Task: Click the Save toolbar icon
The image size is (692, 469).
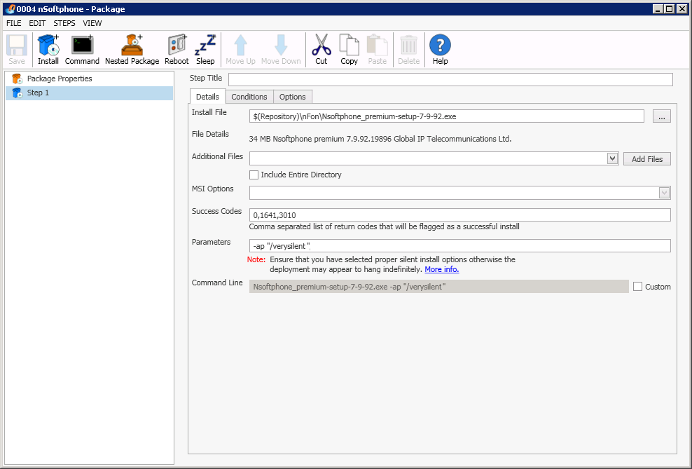Action: 17,50
